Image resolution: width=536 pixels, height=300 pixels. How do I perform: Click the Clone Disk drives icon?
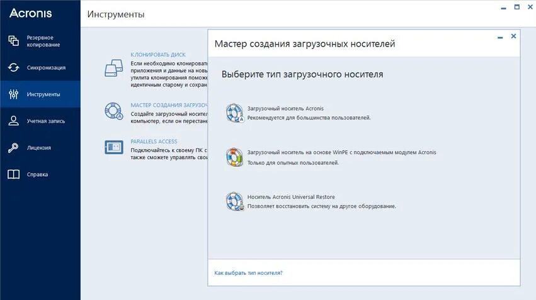click(x=114, y=68)
